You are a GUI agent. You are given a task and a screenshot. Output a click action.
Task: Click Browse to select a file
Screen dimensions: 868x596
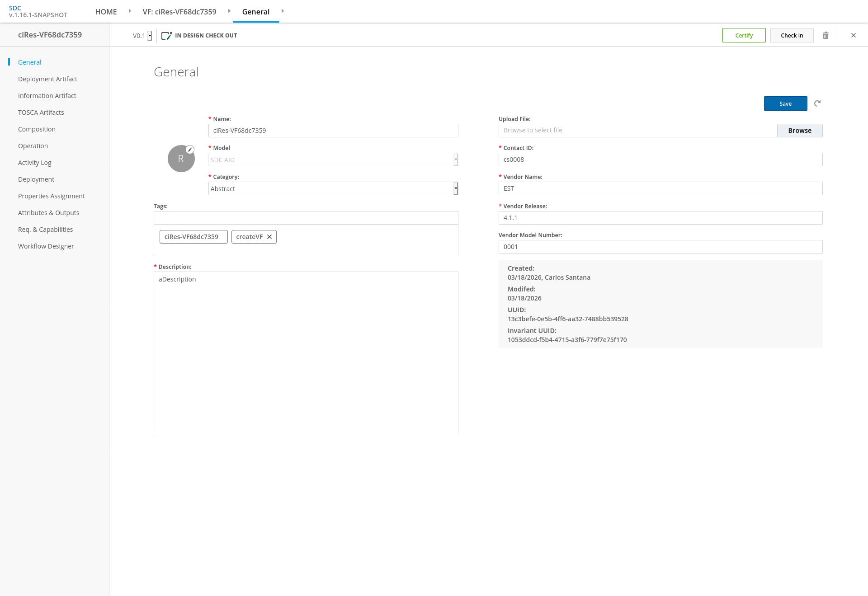(x=799, y=131)
